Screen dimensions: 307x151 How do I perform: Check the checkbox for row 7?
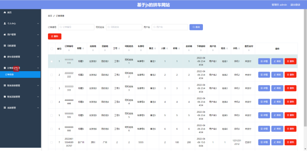click(x=52, y=142)
